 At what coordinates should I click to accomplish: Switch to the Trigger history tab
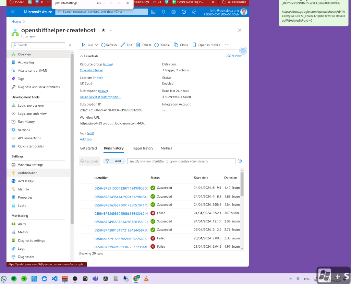142,148
